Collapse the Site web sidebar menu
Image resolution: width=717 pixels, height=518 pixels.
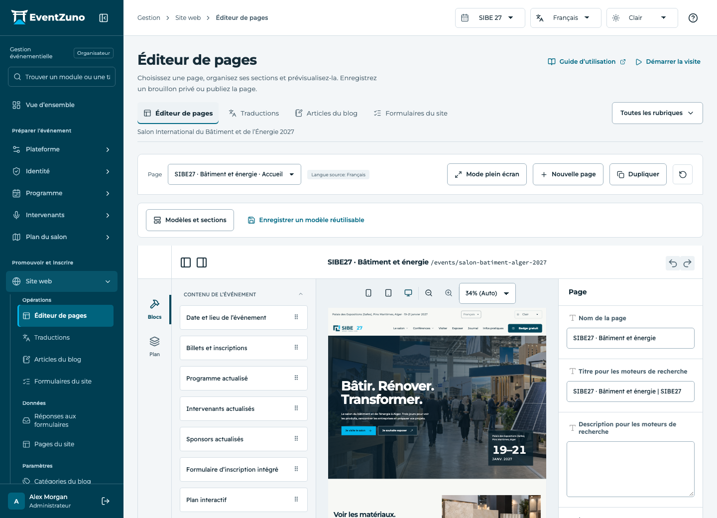tap(62, 281)
